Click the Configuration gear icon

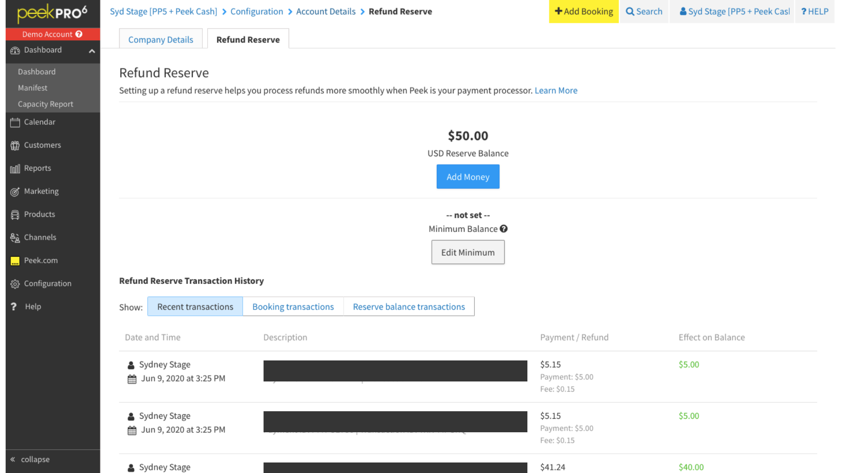(15, 284)
